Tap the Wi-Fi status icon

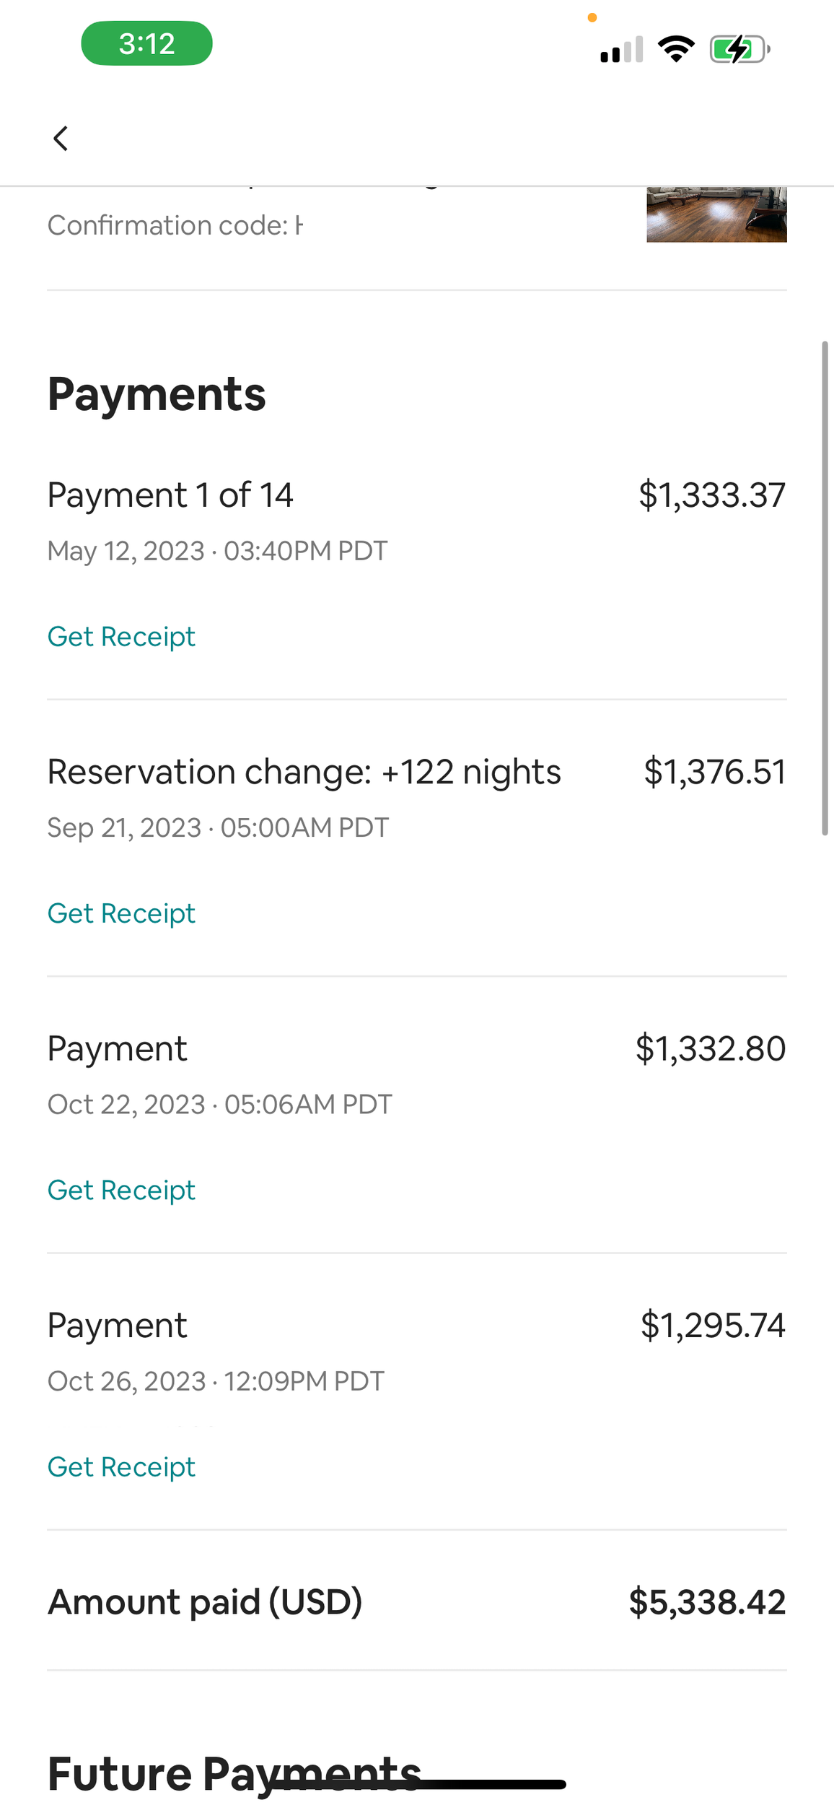(676, 49)
